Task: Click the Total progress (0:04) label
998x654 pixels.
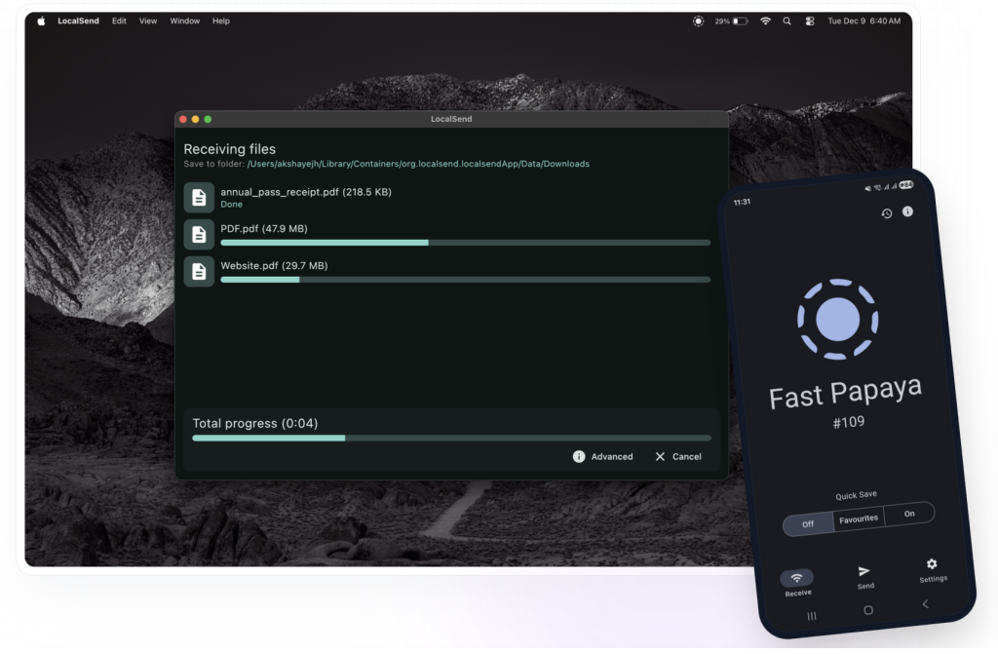Action: click(x=255, y=423)
